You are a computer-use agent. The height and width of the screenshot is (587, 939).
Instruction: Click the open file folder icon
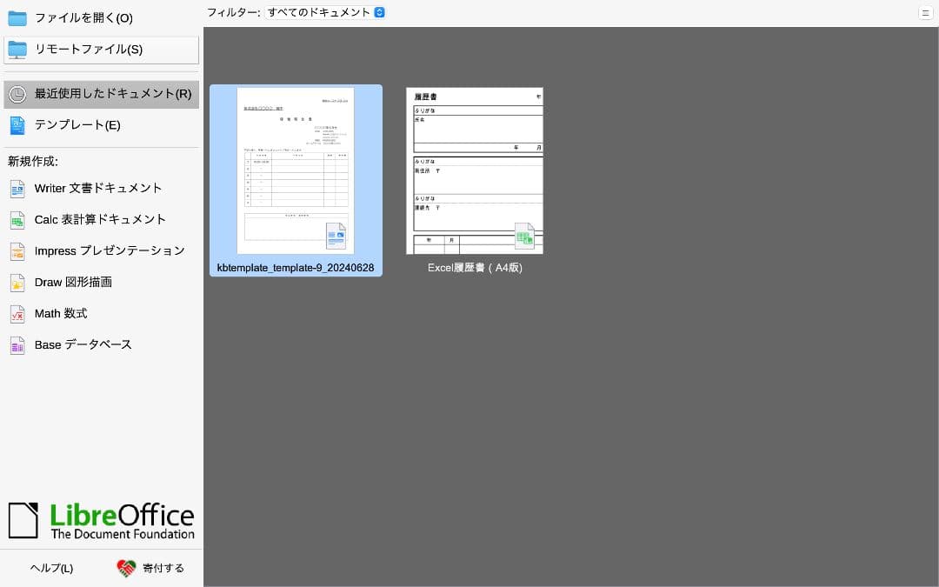click(x=17, y=18)
